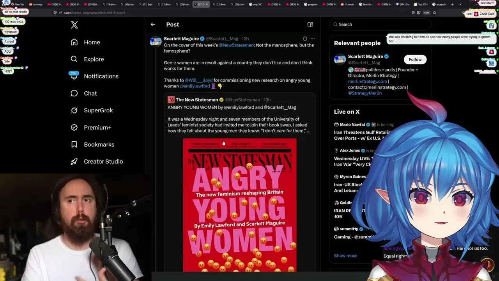Click Scarlett Maguire's avatar on the post
This screenshot has width=499, height=281.
pos(156,41)
